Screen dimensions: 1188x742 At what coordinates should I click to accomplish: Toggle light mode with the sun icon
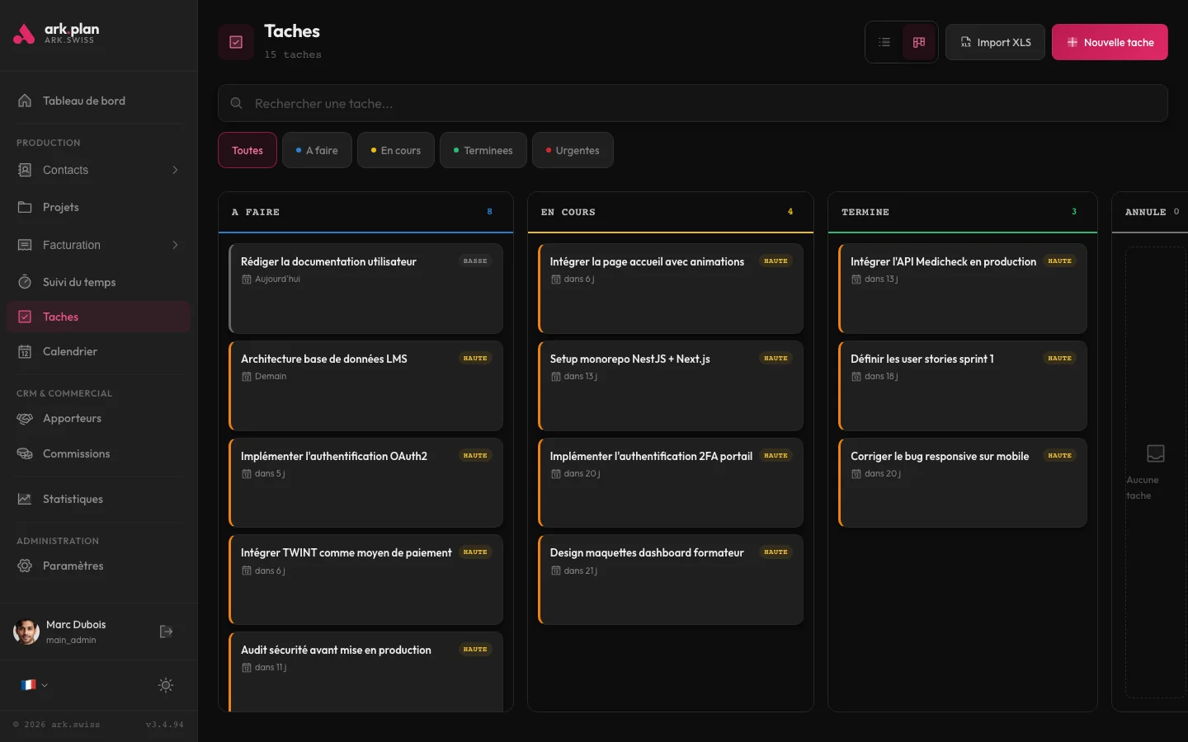(x=165, y=685)
